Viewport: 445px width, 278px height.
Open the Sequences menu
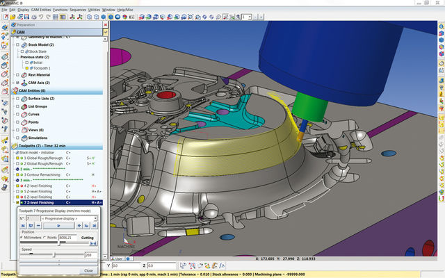click(79, 10)
